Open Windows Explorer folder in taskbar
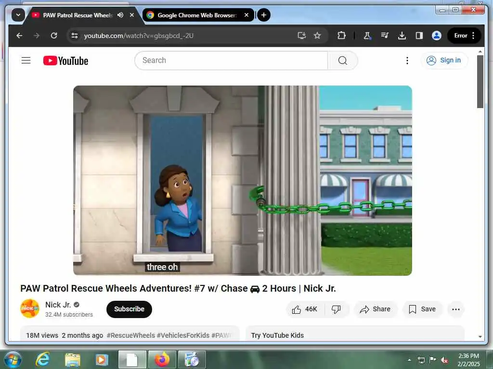 pyautogui.click(x=73, y=359)
